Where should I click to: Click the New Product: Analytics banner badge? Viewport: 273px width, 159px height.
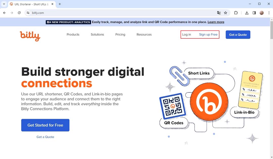(68, 22)
